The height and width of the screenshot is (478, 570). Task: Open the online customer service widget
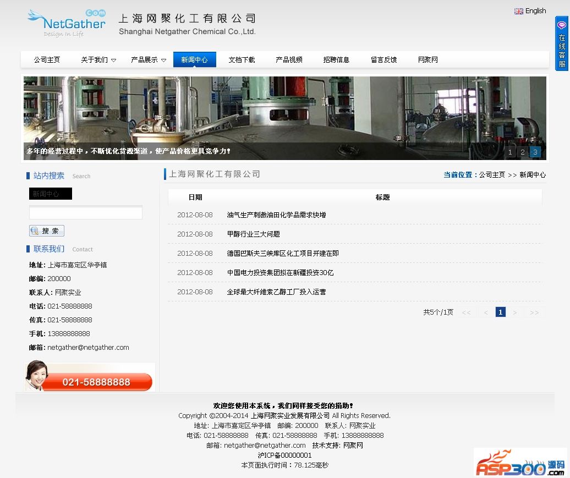(562, 44)
